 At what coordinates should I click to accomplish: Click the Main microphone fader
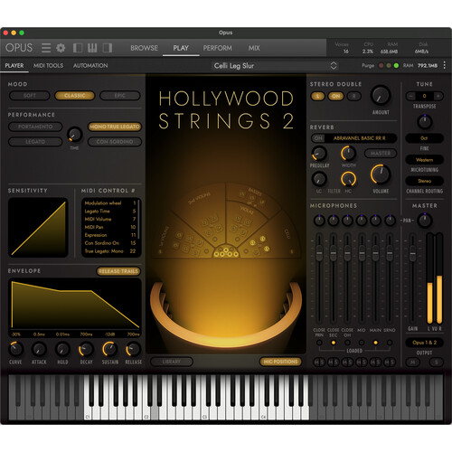coord(375,253)
